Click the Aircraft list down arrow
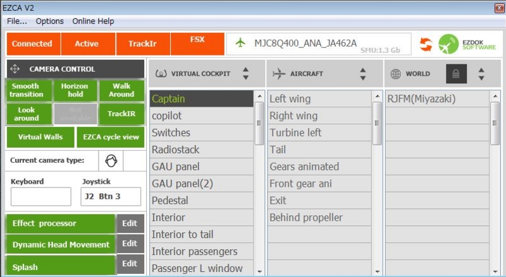Screen dimensions: 506x277 tap(363, 78)
